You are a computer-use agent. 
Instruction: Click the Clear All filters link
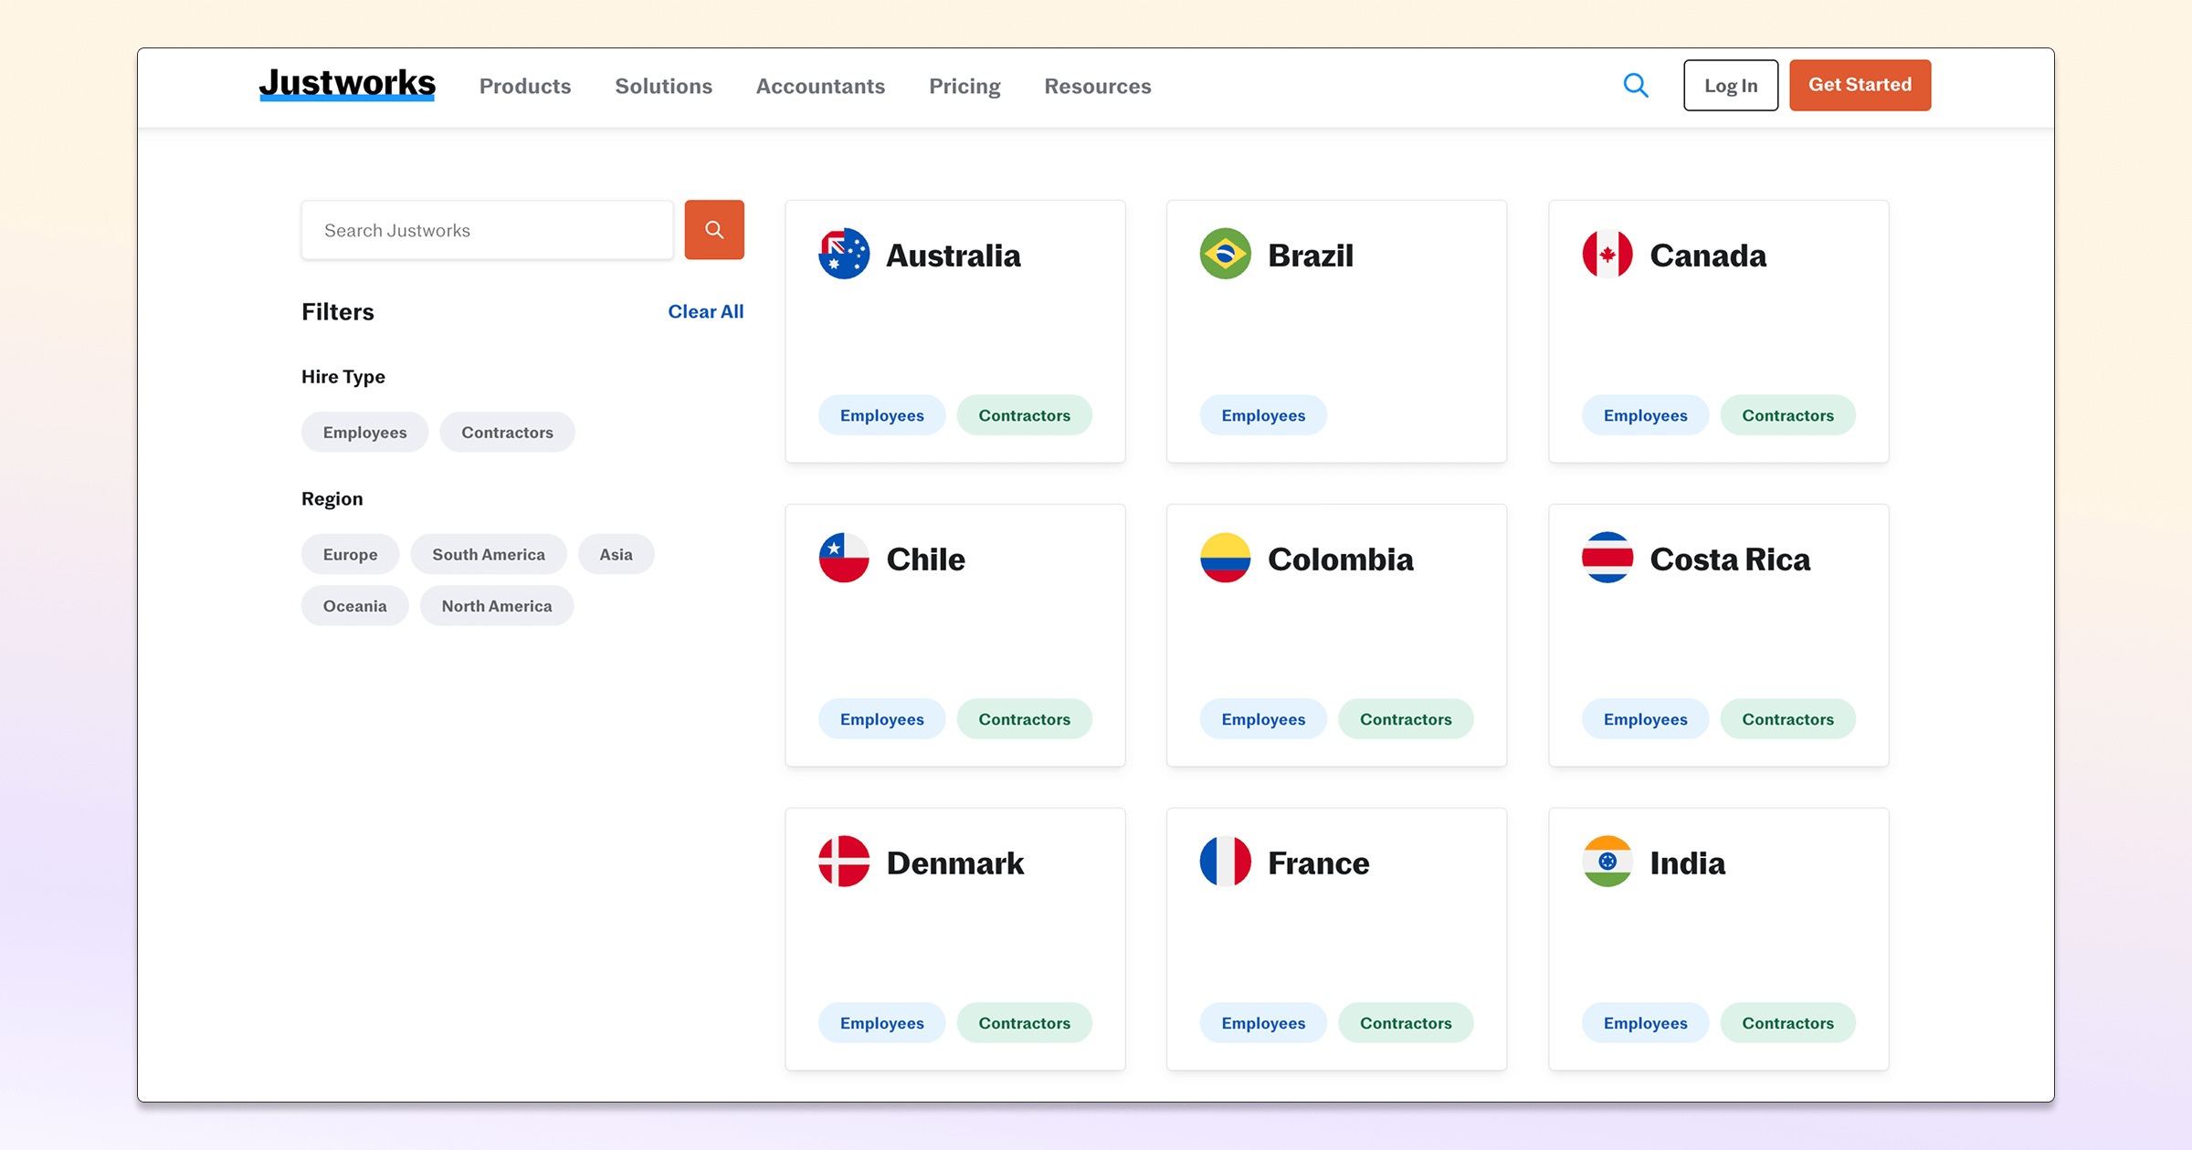705,312
